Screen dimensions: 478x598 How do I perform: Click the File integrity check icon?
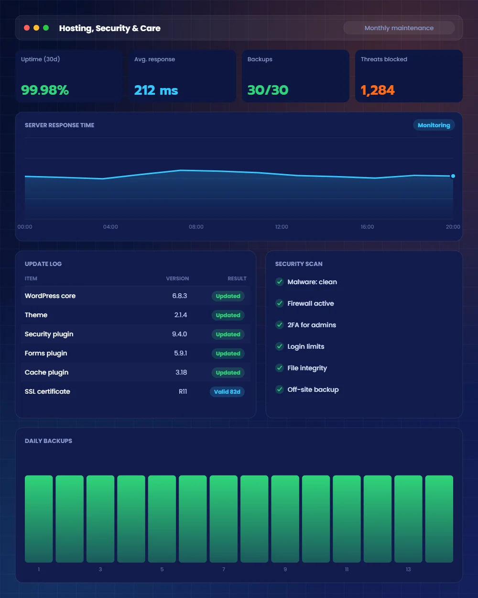(280, 368)
